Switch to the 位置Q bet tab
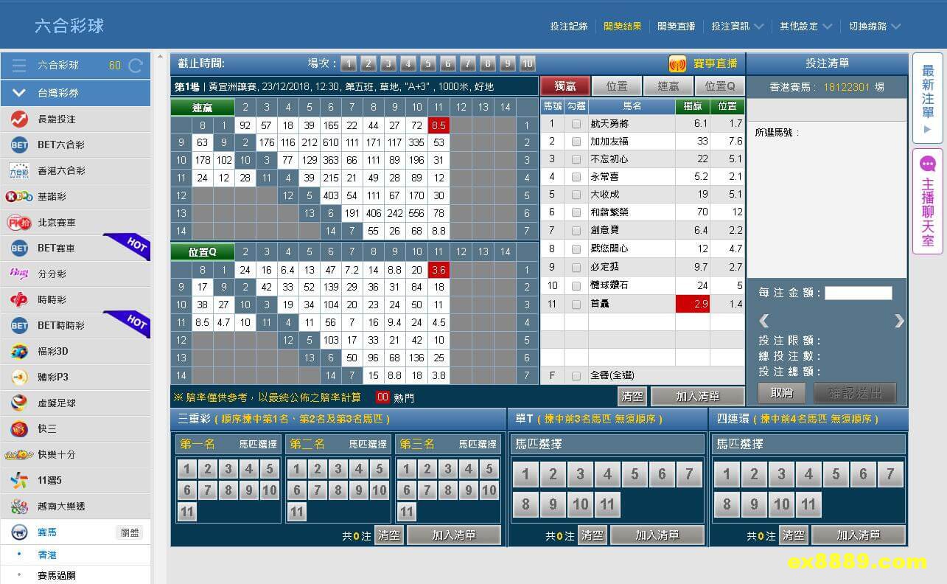 (720, 86)
